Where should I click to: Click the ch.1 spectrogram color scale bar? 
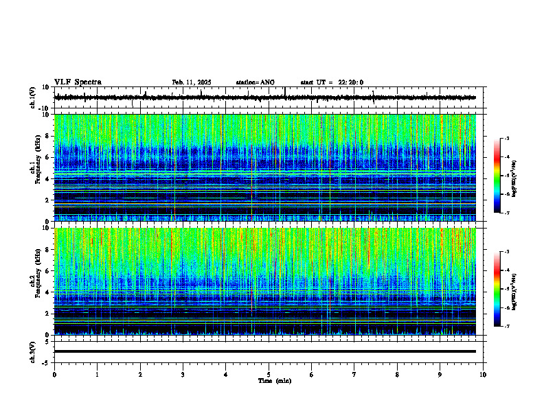point(497,176)
